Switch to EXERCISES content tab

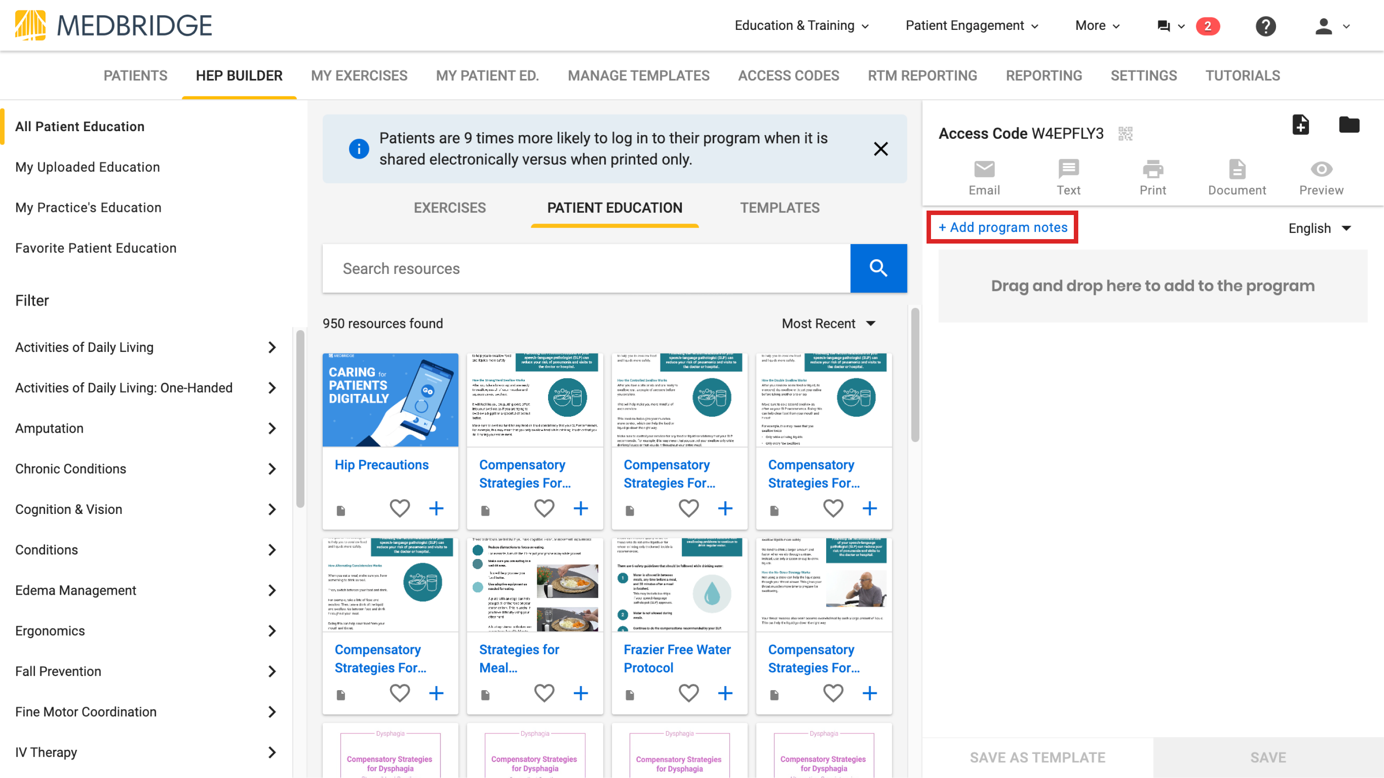(x=450, y=208)
